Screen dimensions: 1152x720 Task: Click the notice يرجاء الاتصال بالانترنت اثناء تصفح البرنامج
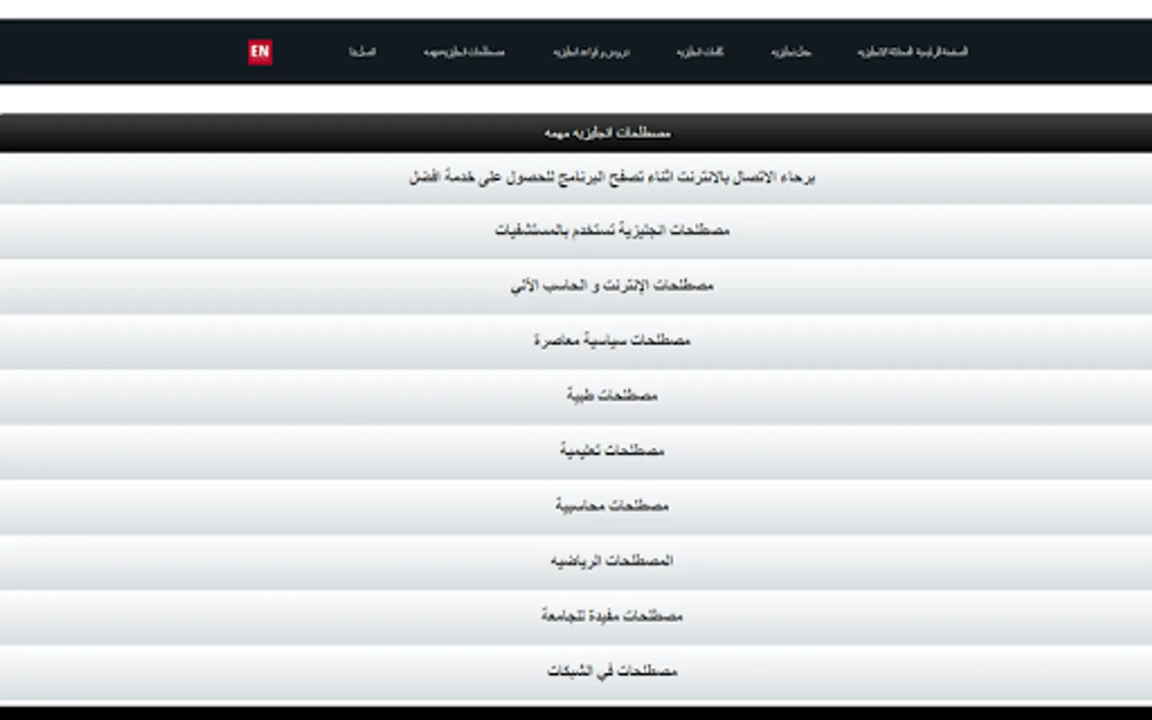[x=576, y=178]
